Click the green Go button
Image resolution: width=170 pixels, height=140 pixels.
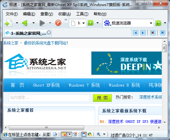point(91,23)
